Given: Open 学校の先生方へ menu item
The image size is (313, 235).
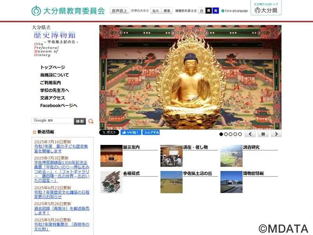Looking at the screenshot, I should (54, 90).
